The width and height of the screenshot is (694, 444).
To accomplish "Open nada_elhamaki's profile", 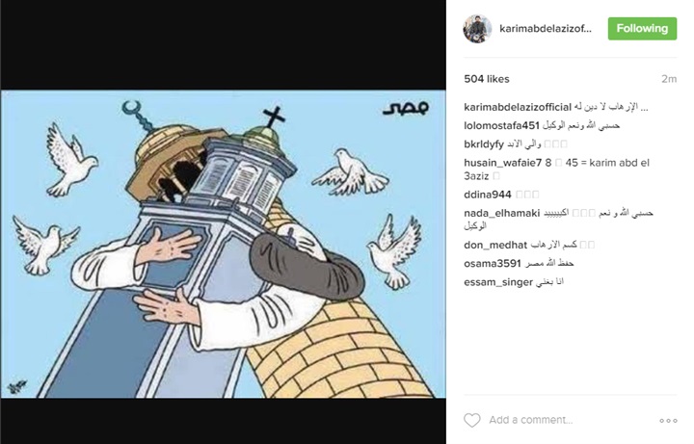I will click(502, 214).
